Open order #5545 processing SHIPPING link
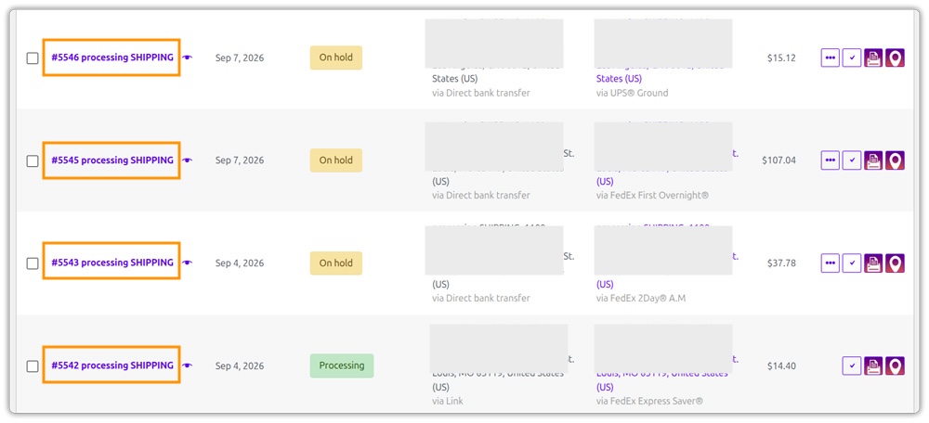The image size is (929, 423). click(112, 160)
